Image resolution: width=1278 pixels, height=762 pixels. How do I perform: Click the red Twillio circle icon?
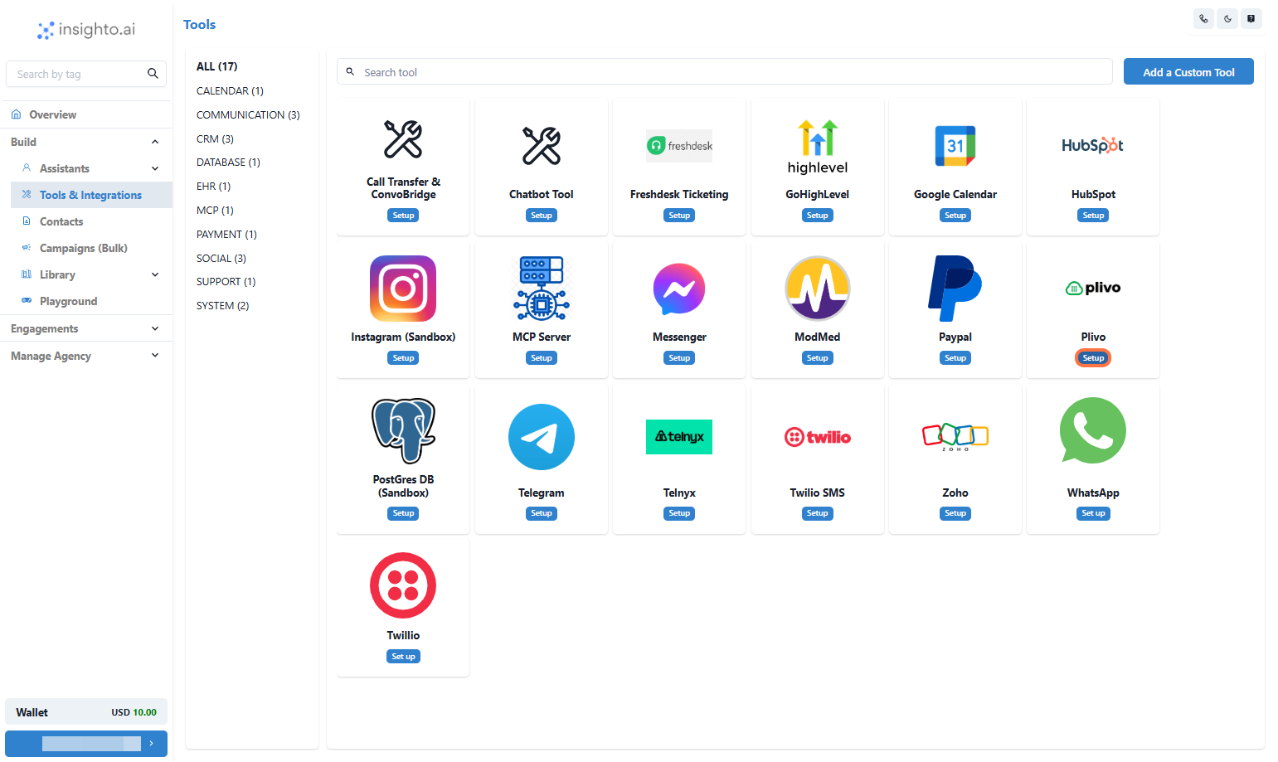(403, 585)
